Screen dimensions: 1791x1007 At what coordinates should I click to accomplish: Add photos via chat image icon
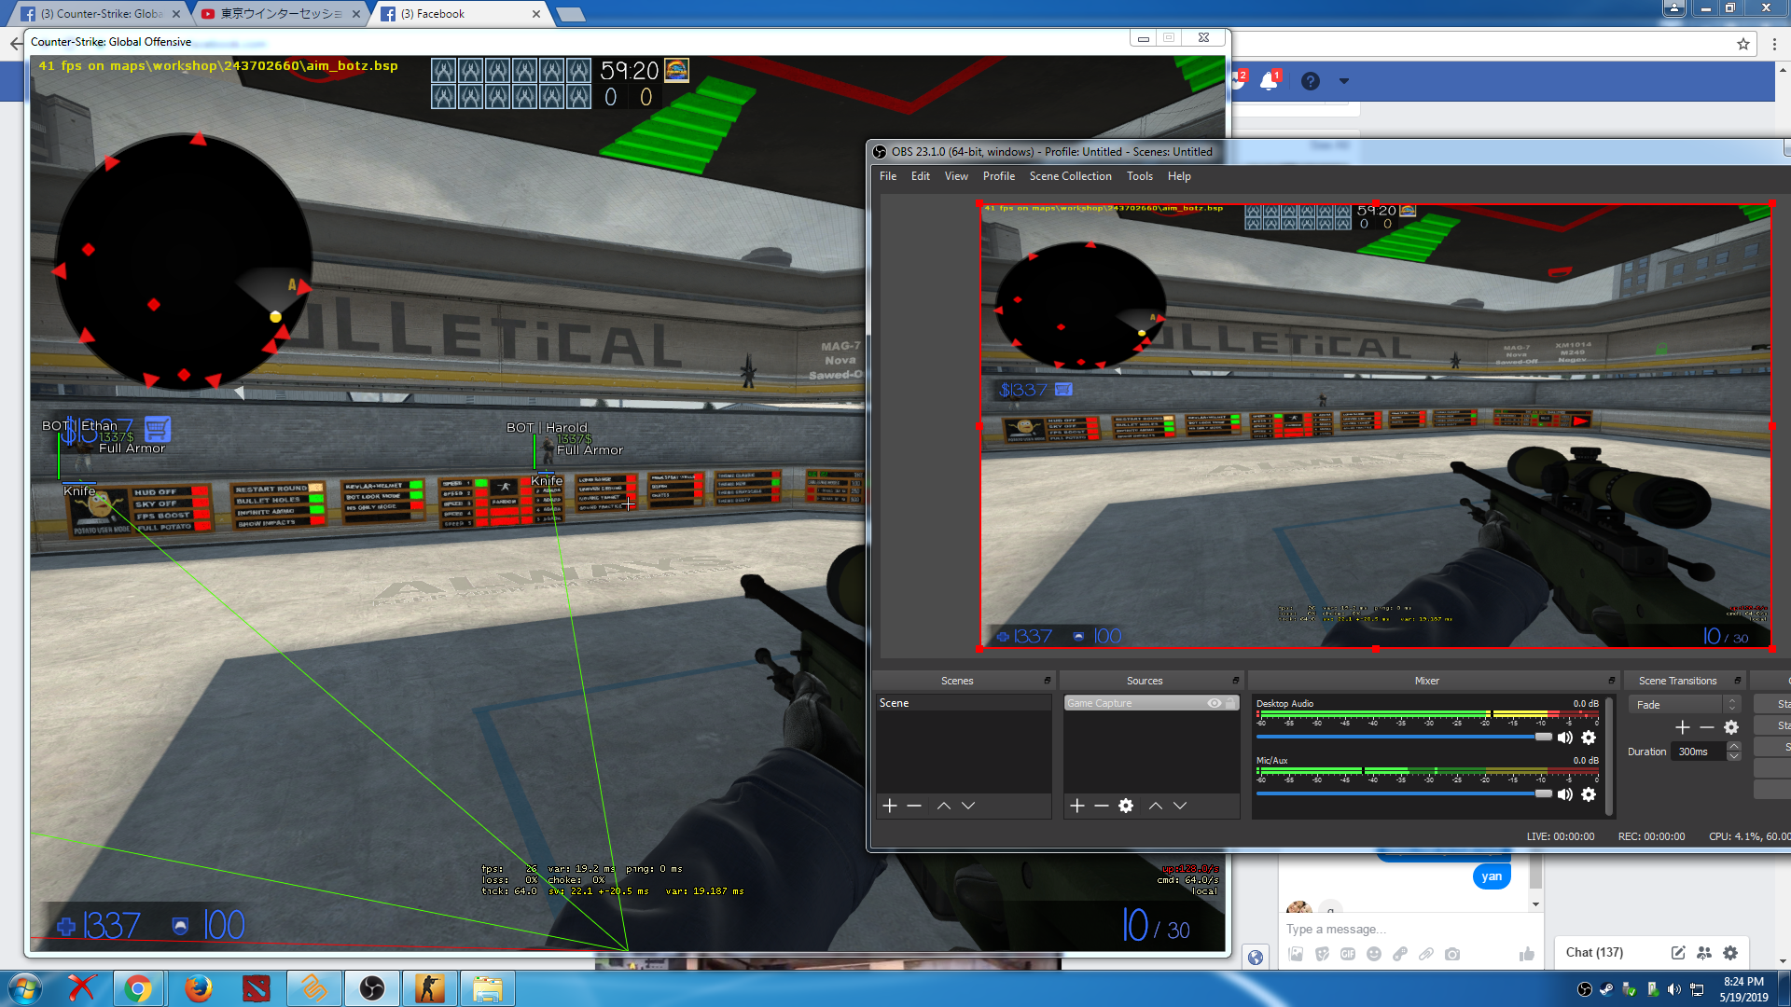pyautogui.click(x=1296, y=954)
